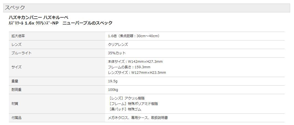Click the フレームの長さ 159.3mm line
Viewport: 294px width, 125px height.
point(129,67)
